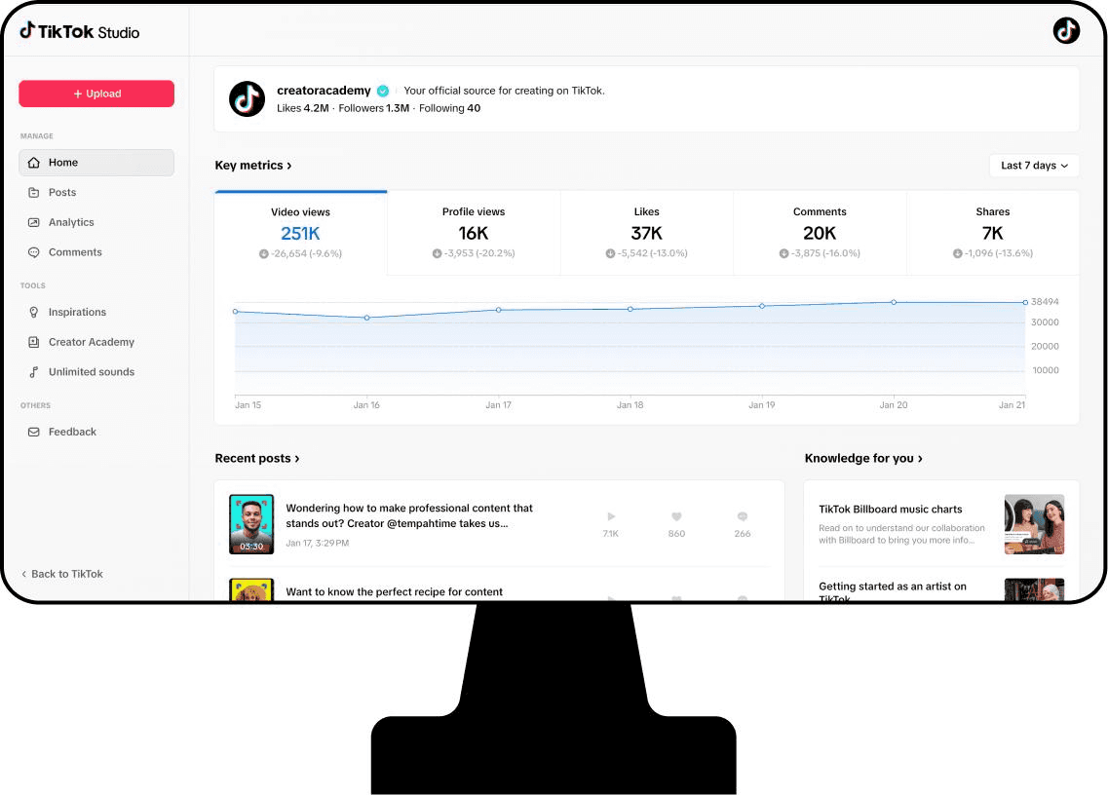Click the Jan 15 data point on chart
Screen dimensions: 1108x795
tap(235, 312)
